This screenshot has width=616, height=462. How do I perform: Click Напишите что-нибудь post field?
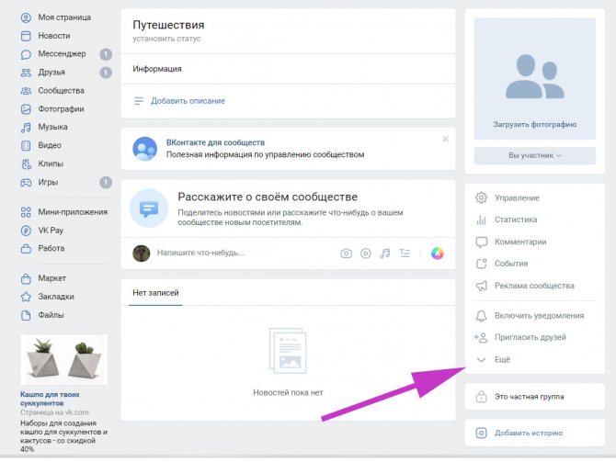click(200, 253)
